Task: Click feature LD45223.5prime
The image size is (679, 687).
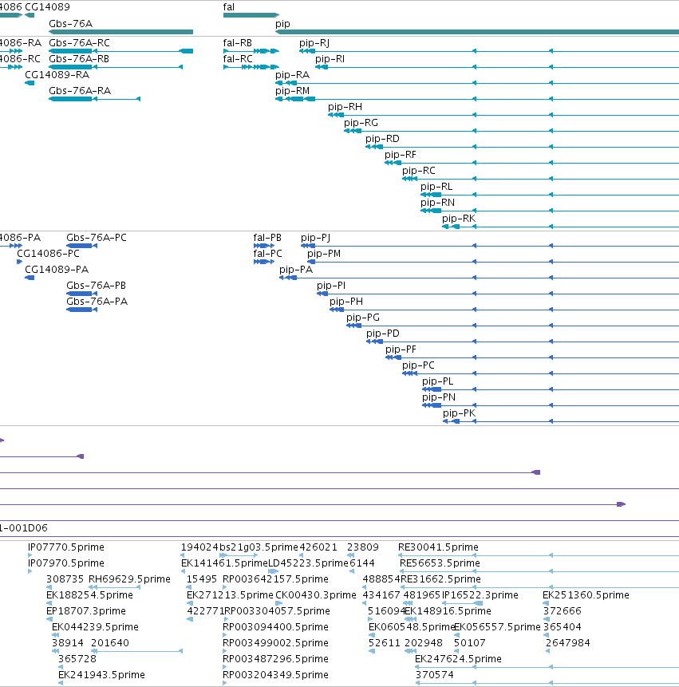Action: pyautogui.click(x=308, y=563)
